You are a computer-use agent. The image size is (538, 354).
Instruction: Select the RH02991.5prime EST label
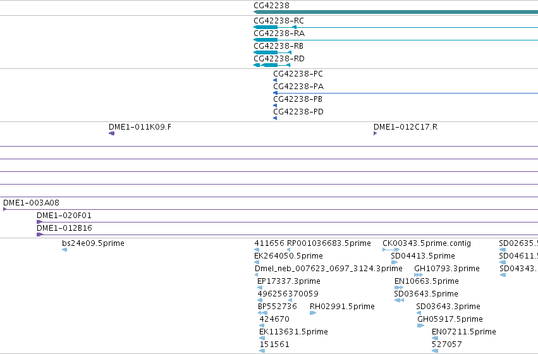coord(342,307)
